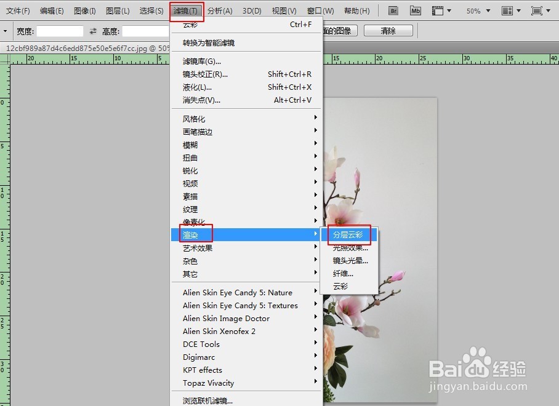Choose 消失点(V)... vanishing point
Screen dimensions: 559x406
tap(246, 100)
